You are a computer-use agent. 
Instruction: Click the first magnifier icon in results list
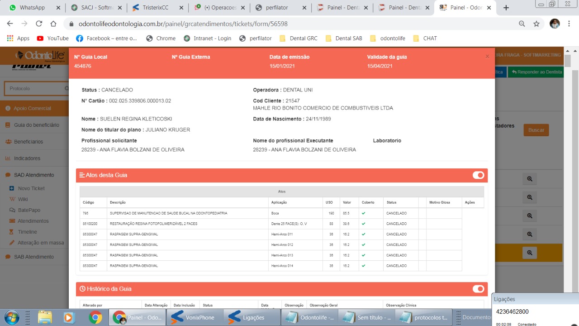tap(529, 179)
